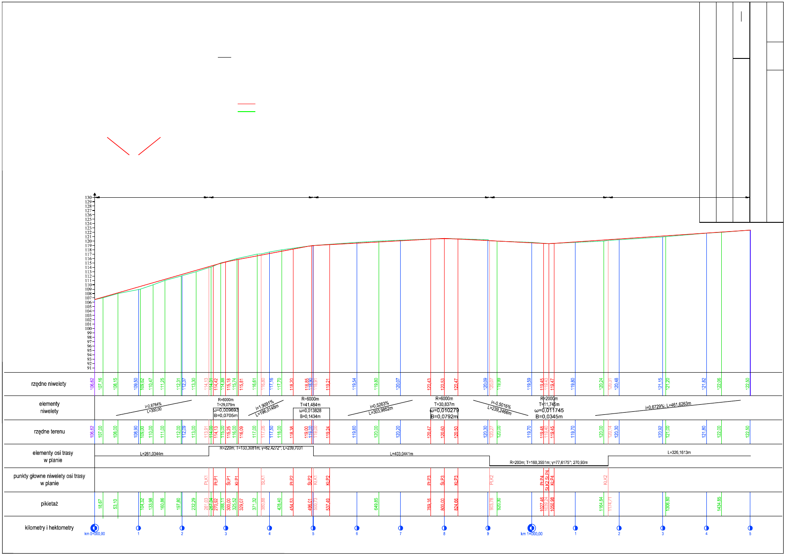Click the value ω=0,011745

[549, 410]
